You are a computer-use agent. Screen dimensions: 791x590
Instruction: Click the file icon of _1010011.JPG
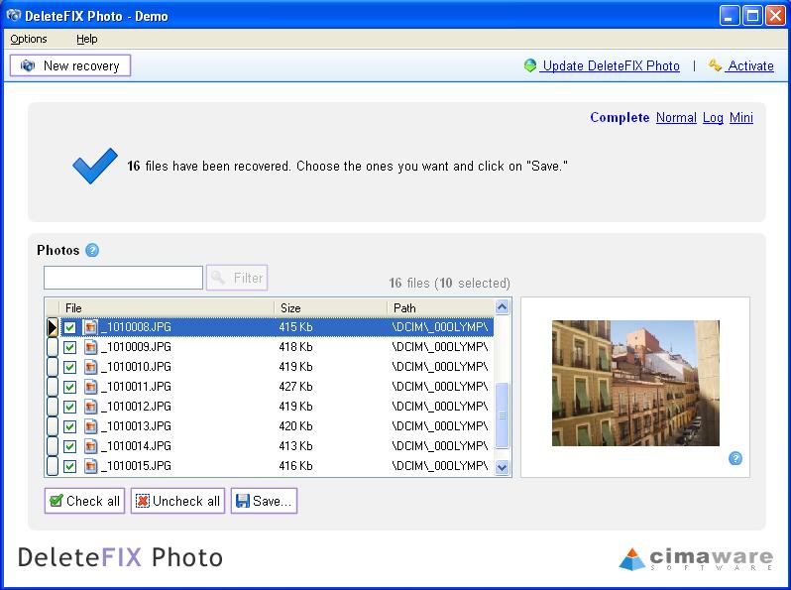click(x=90, y=387)
